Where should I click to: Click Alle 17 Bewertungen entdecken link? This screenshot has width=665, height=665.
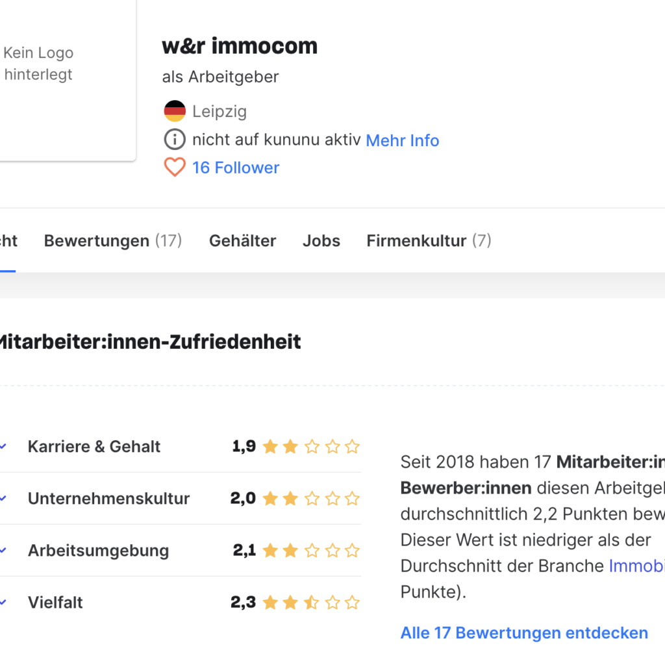click(524, 633)
